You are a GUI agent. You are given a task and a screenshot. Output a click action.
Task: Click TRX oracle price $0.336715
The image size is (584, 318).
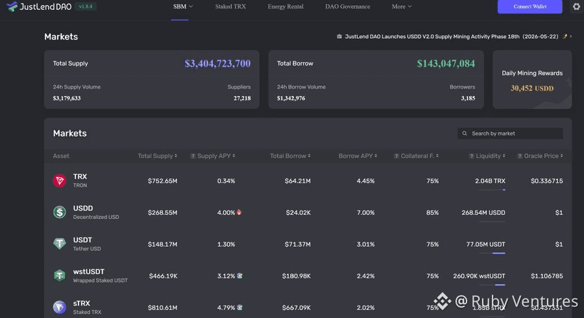(x=547, y=181)
